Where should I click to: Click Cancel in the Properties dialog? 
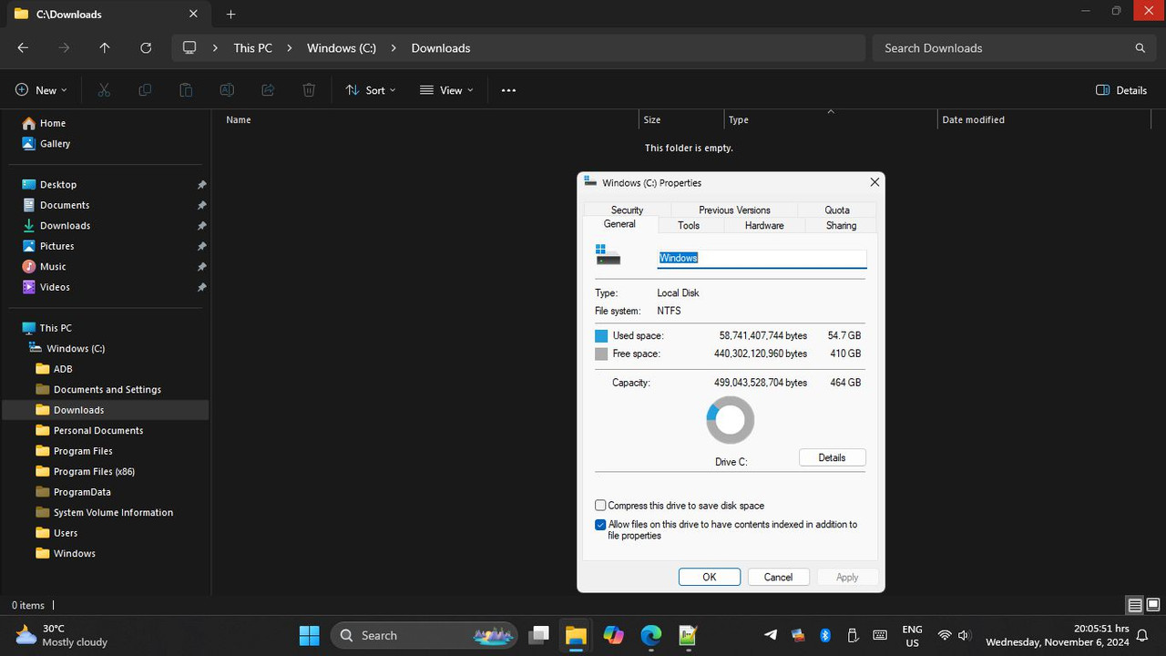[x=778, y=577]
